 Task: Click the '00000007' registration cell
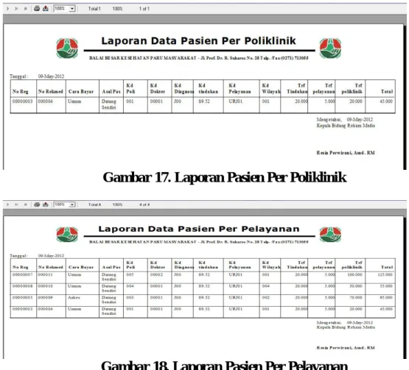coord(22,274)
